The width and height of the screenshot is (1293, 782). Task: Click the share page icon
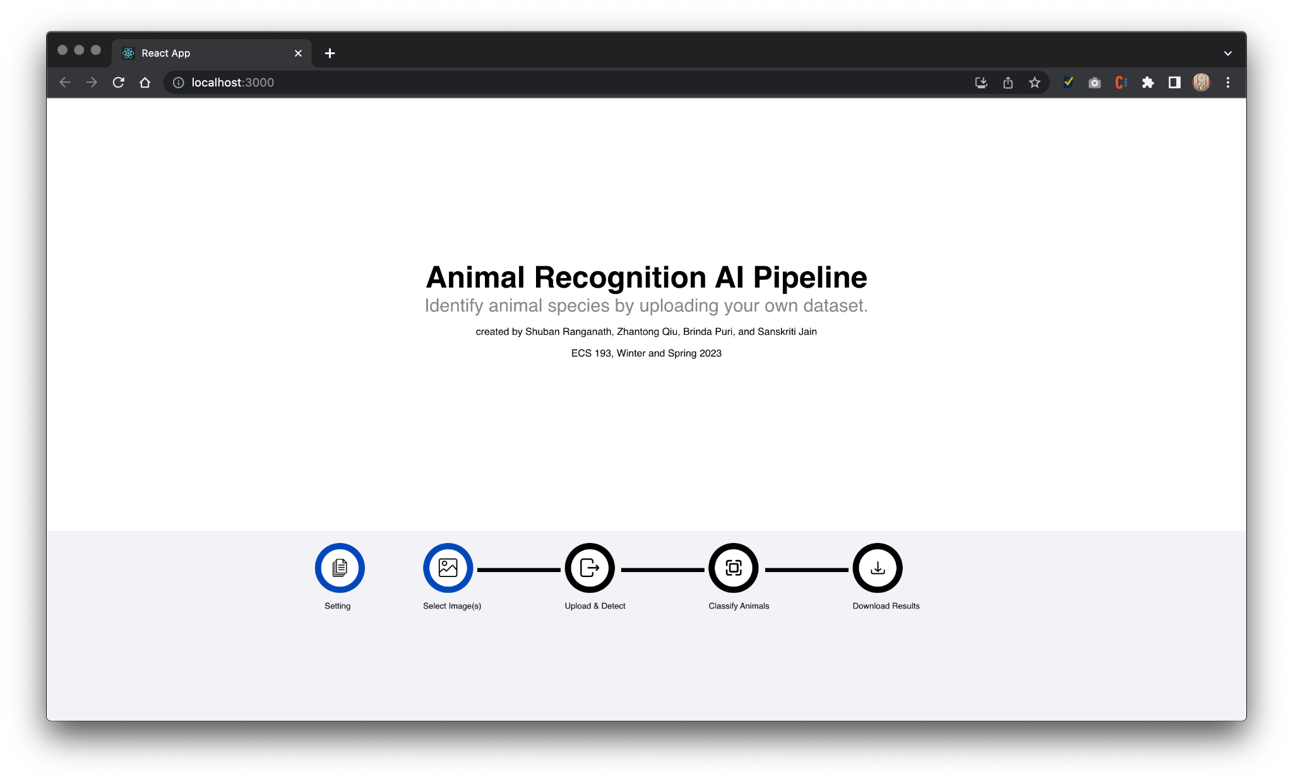(x=1008, y=83)
